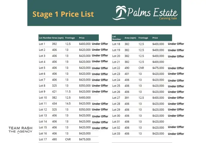This screenshot has height=143, width=206.
Task: Click the Team Rash The Agency logo
Action: (20, 130)
